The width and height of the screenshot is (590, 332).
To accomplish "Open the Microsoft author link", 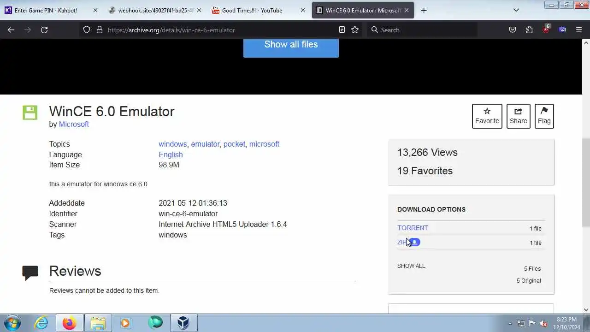I will (74, 124).
